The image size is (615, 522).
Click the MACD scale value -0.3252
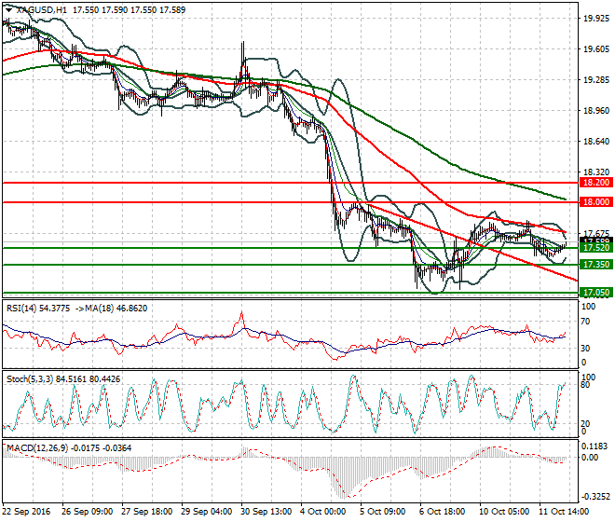[595, 497]
